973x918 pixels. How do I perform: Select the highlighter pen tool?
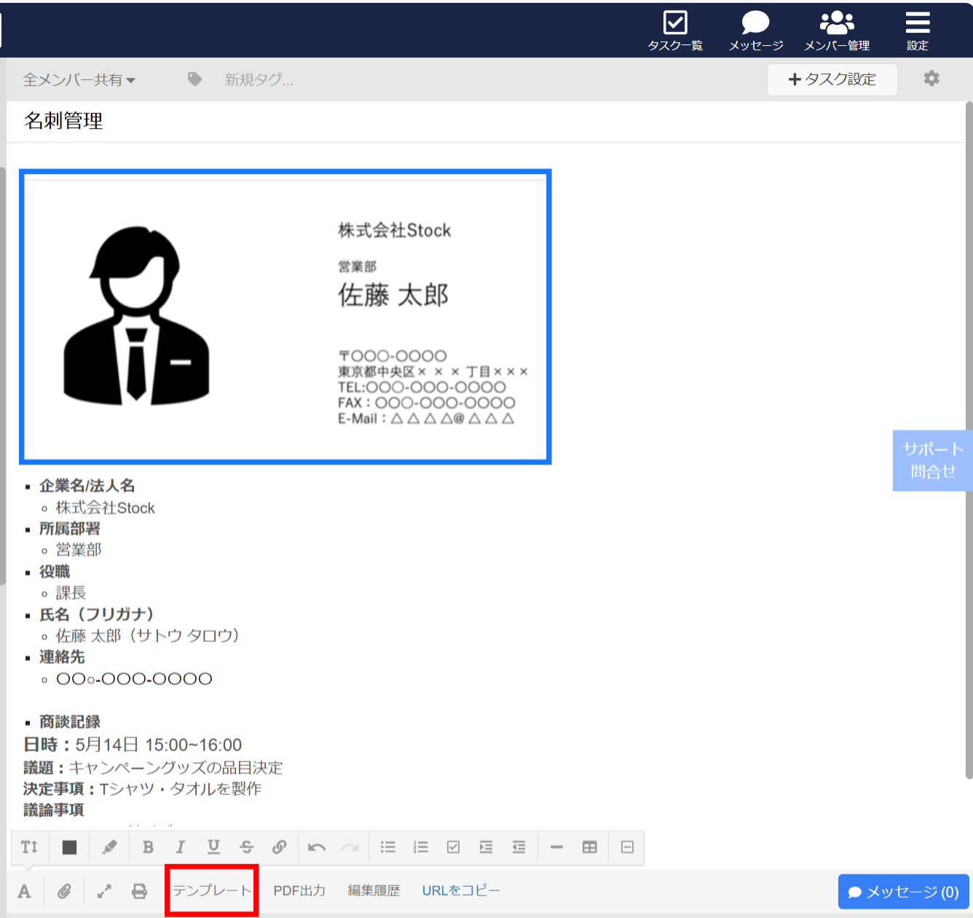coord(108,847)
